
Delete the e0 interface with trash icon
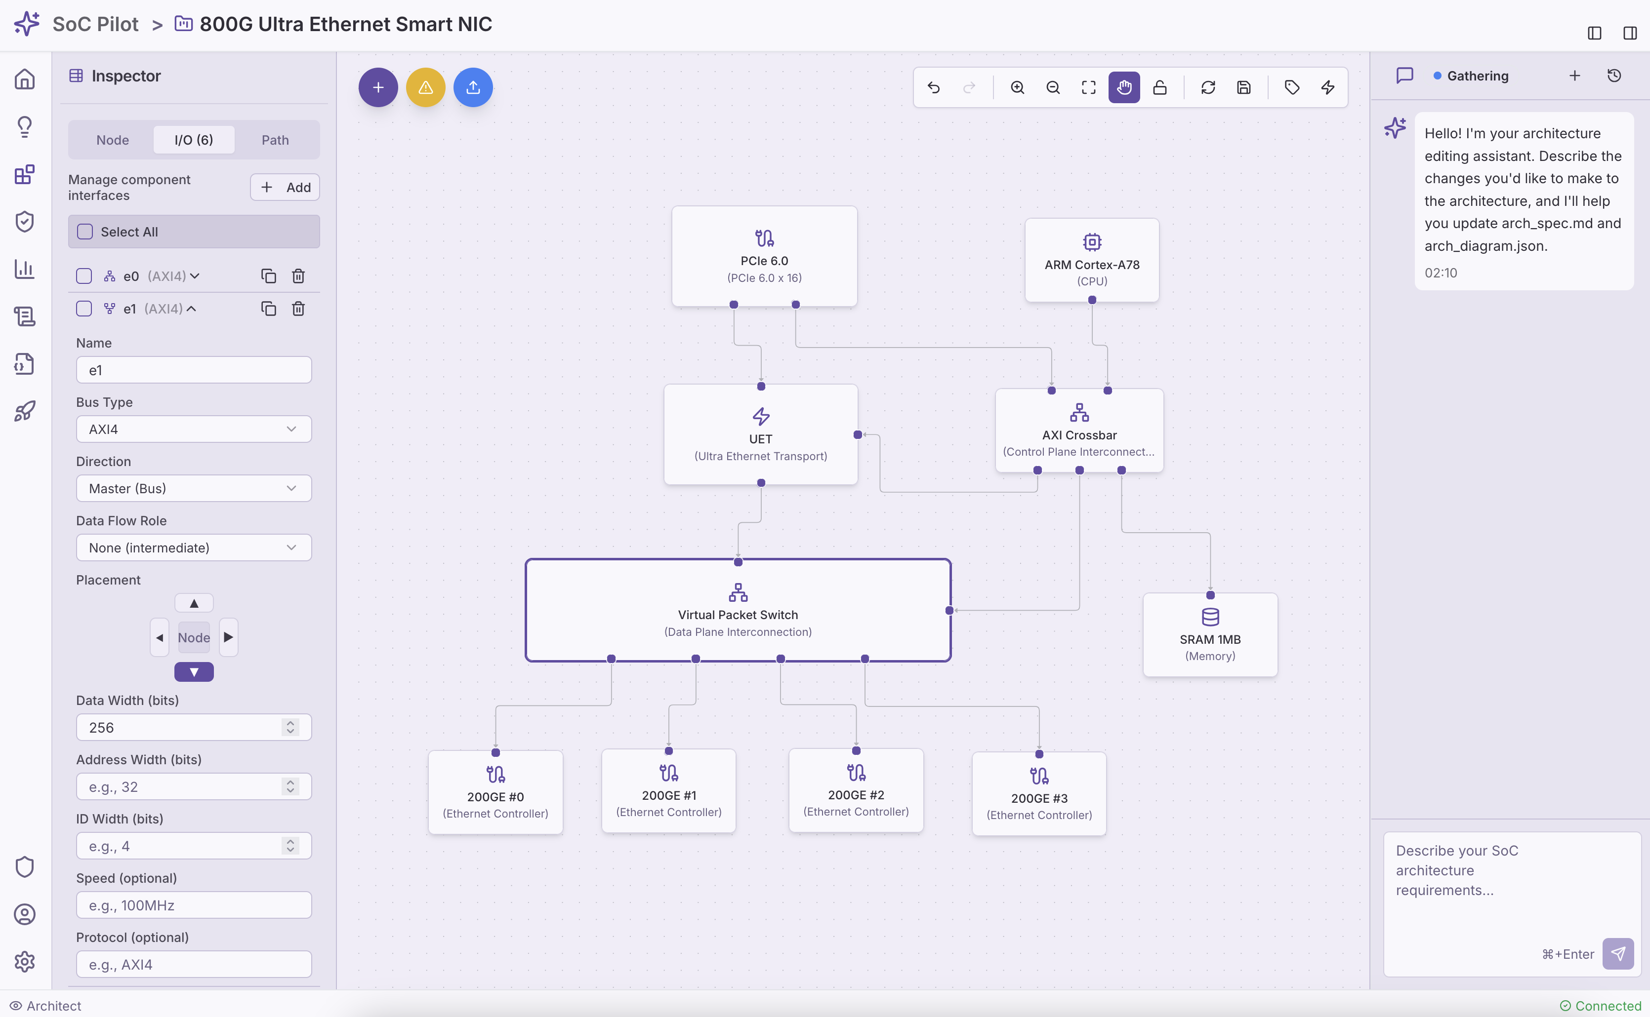pyautogui.click(x=298, y=276)
